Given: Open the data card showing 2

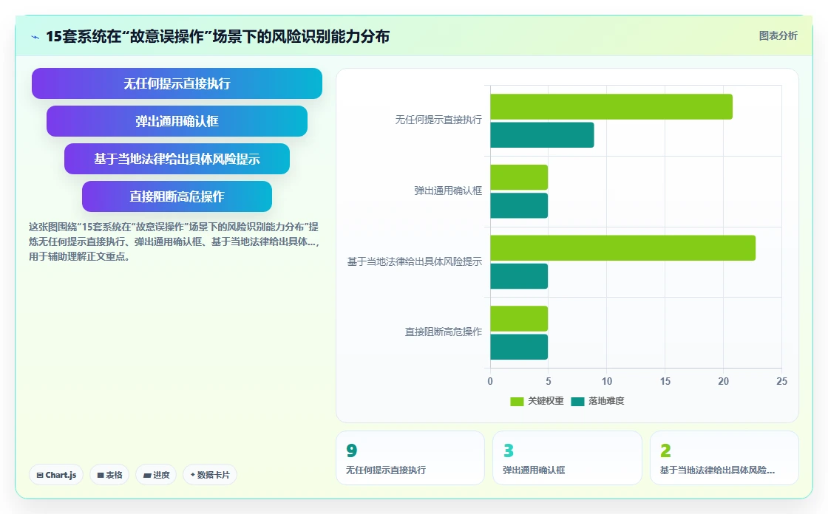Looking at the screenshot, I should point(724,458).
